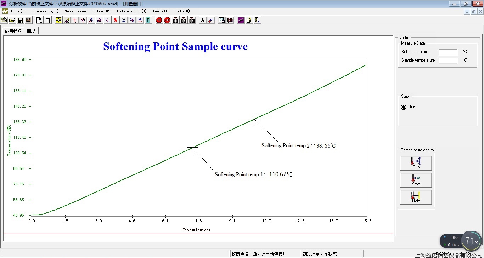The height and width of the screenshot is (258, 484).
Task: Click the red stop-sign measurement icon
Action: pos(159,20)
